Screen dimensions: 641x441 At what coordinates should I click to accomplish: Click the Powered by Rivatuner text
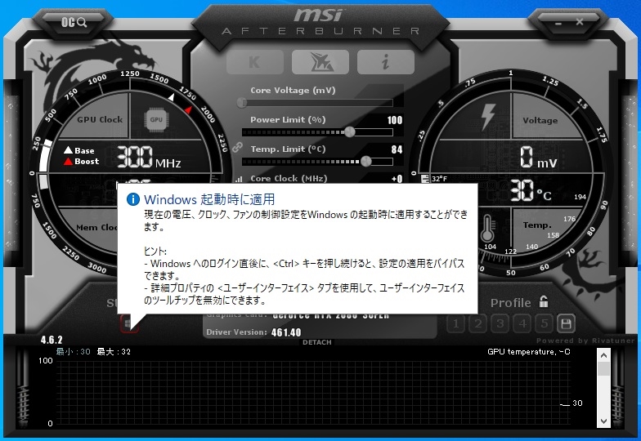585,341
